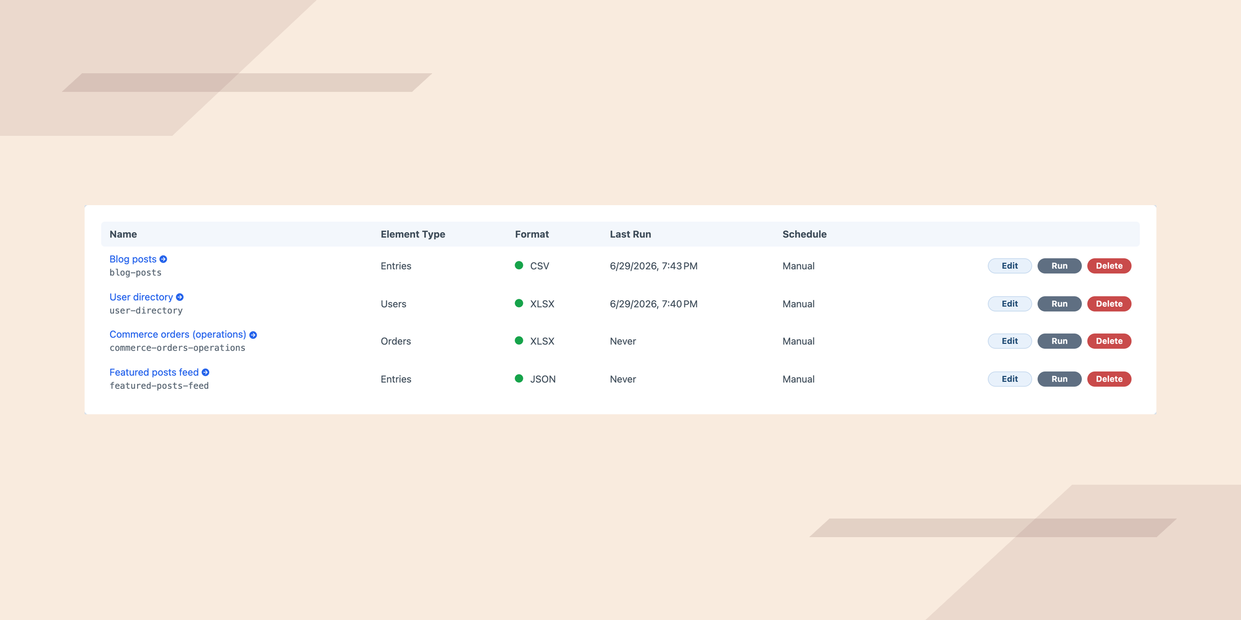The height and width of the screenshot is (620, 1241).
Task: Edit the Featured posts feed export
Action: pyautogui.click(x=1010, y=379)
